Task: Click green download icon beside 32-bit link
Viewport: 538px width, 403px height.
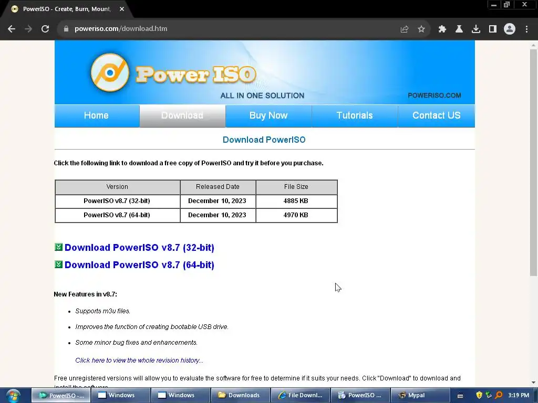Action: coord(59,247)
